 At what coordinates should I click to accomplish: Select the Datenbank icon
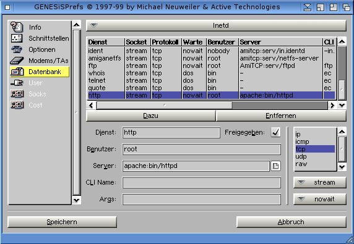tap(17, 72)
